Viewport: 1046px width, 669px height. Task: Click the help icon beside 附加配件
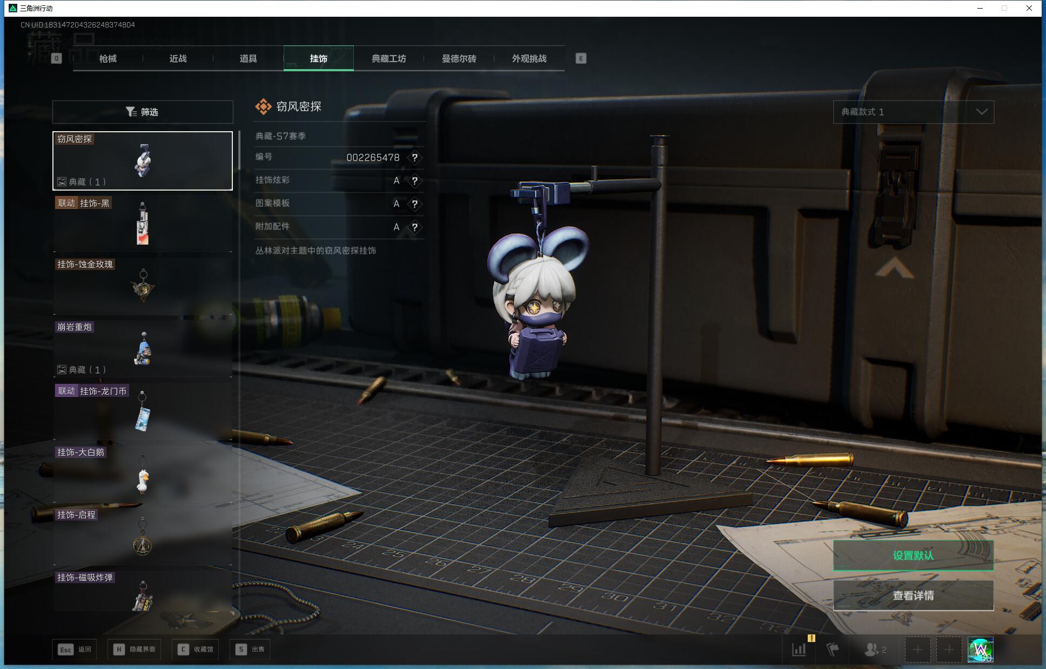(x=414, y=227)
